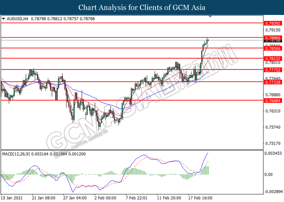Select the 0.78506 price level label
The width and height of the screenshot is (284, 202).
[273, 48]
